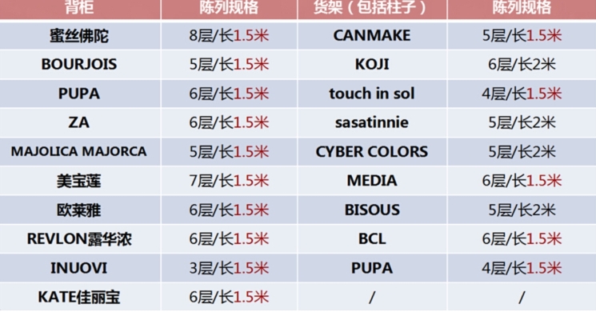Viewport: 596px width, 312px height.
Task: Click the BISOUS cell
Action: pyautogui.click(x=372, y=210)
